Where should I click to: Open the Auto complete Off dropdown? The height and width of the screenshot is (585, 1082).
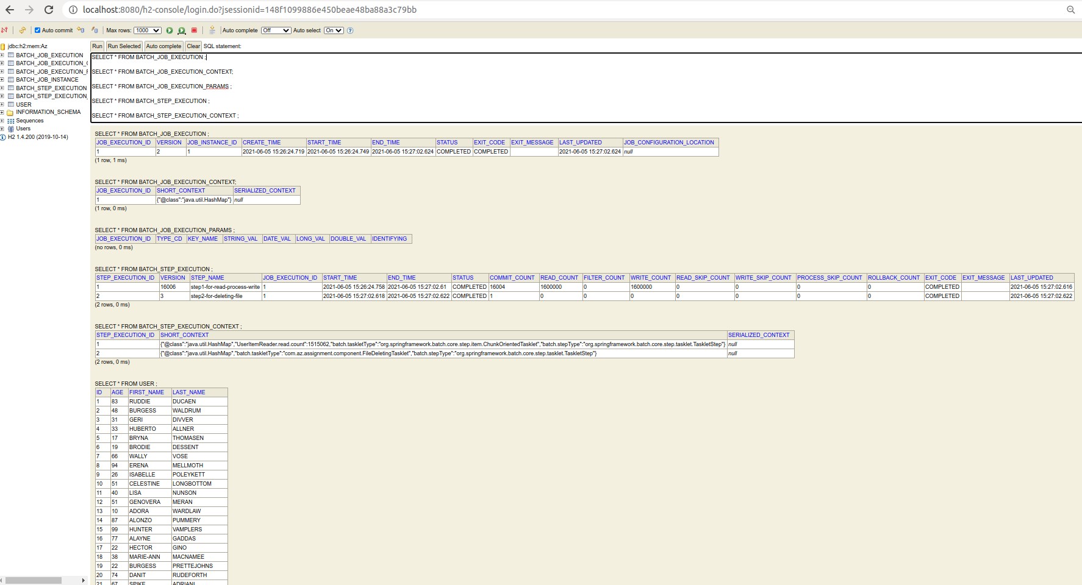point(276,30)
